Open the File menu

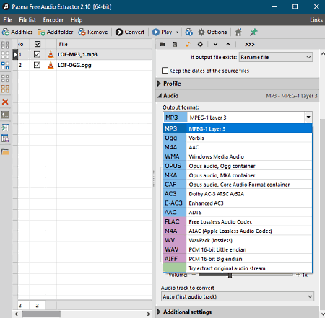(7, 20)
